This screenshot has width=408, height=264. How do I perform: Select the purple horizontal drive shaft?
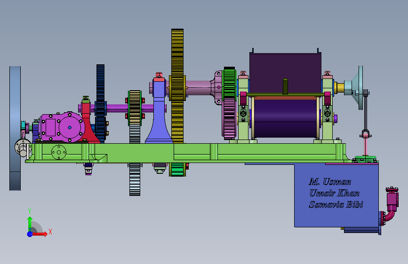click(117, 109)
